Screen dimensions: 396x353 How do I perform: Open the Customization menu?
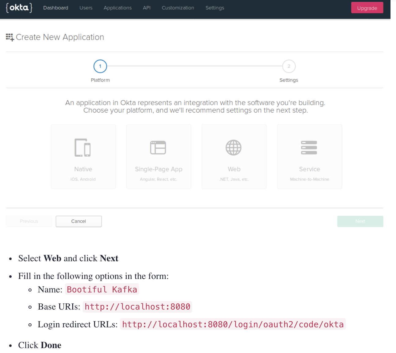click(178, 8)
